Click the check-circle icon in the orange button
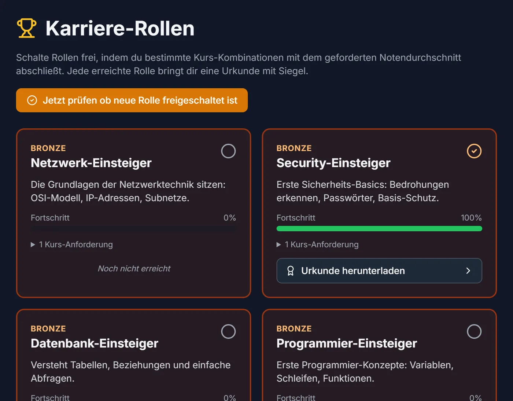 point(32,100)
